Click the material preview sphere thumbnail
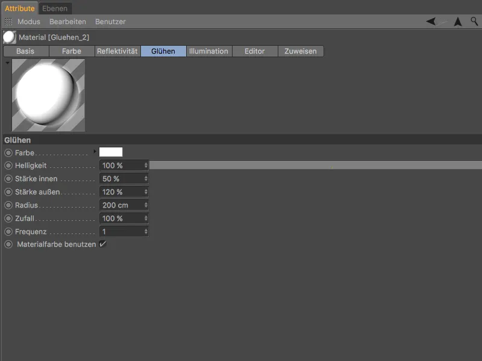The image size is (482, 361). click(x=48, y=95)
